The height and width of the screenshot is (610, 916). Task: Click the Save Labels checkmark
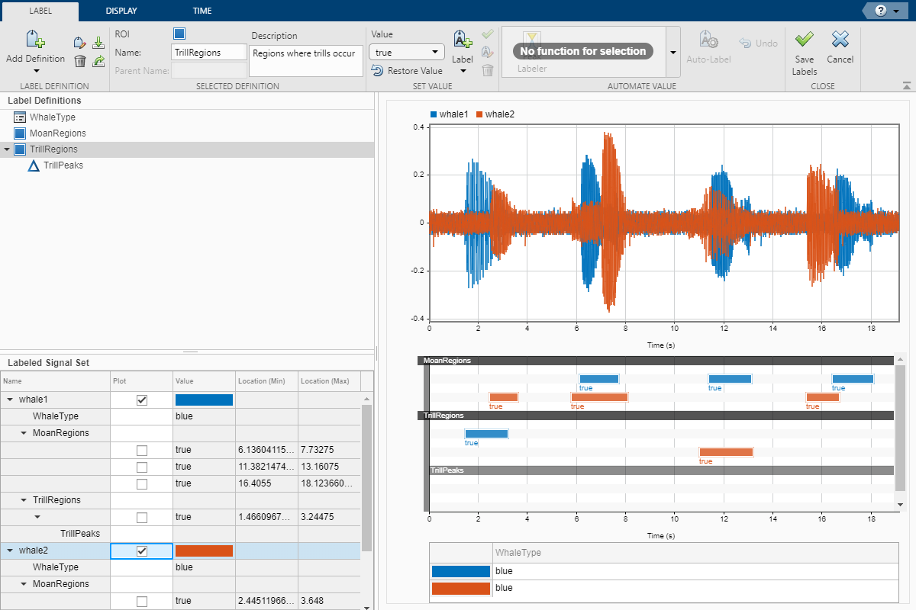(x=804, y=40)
